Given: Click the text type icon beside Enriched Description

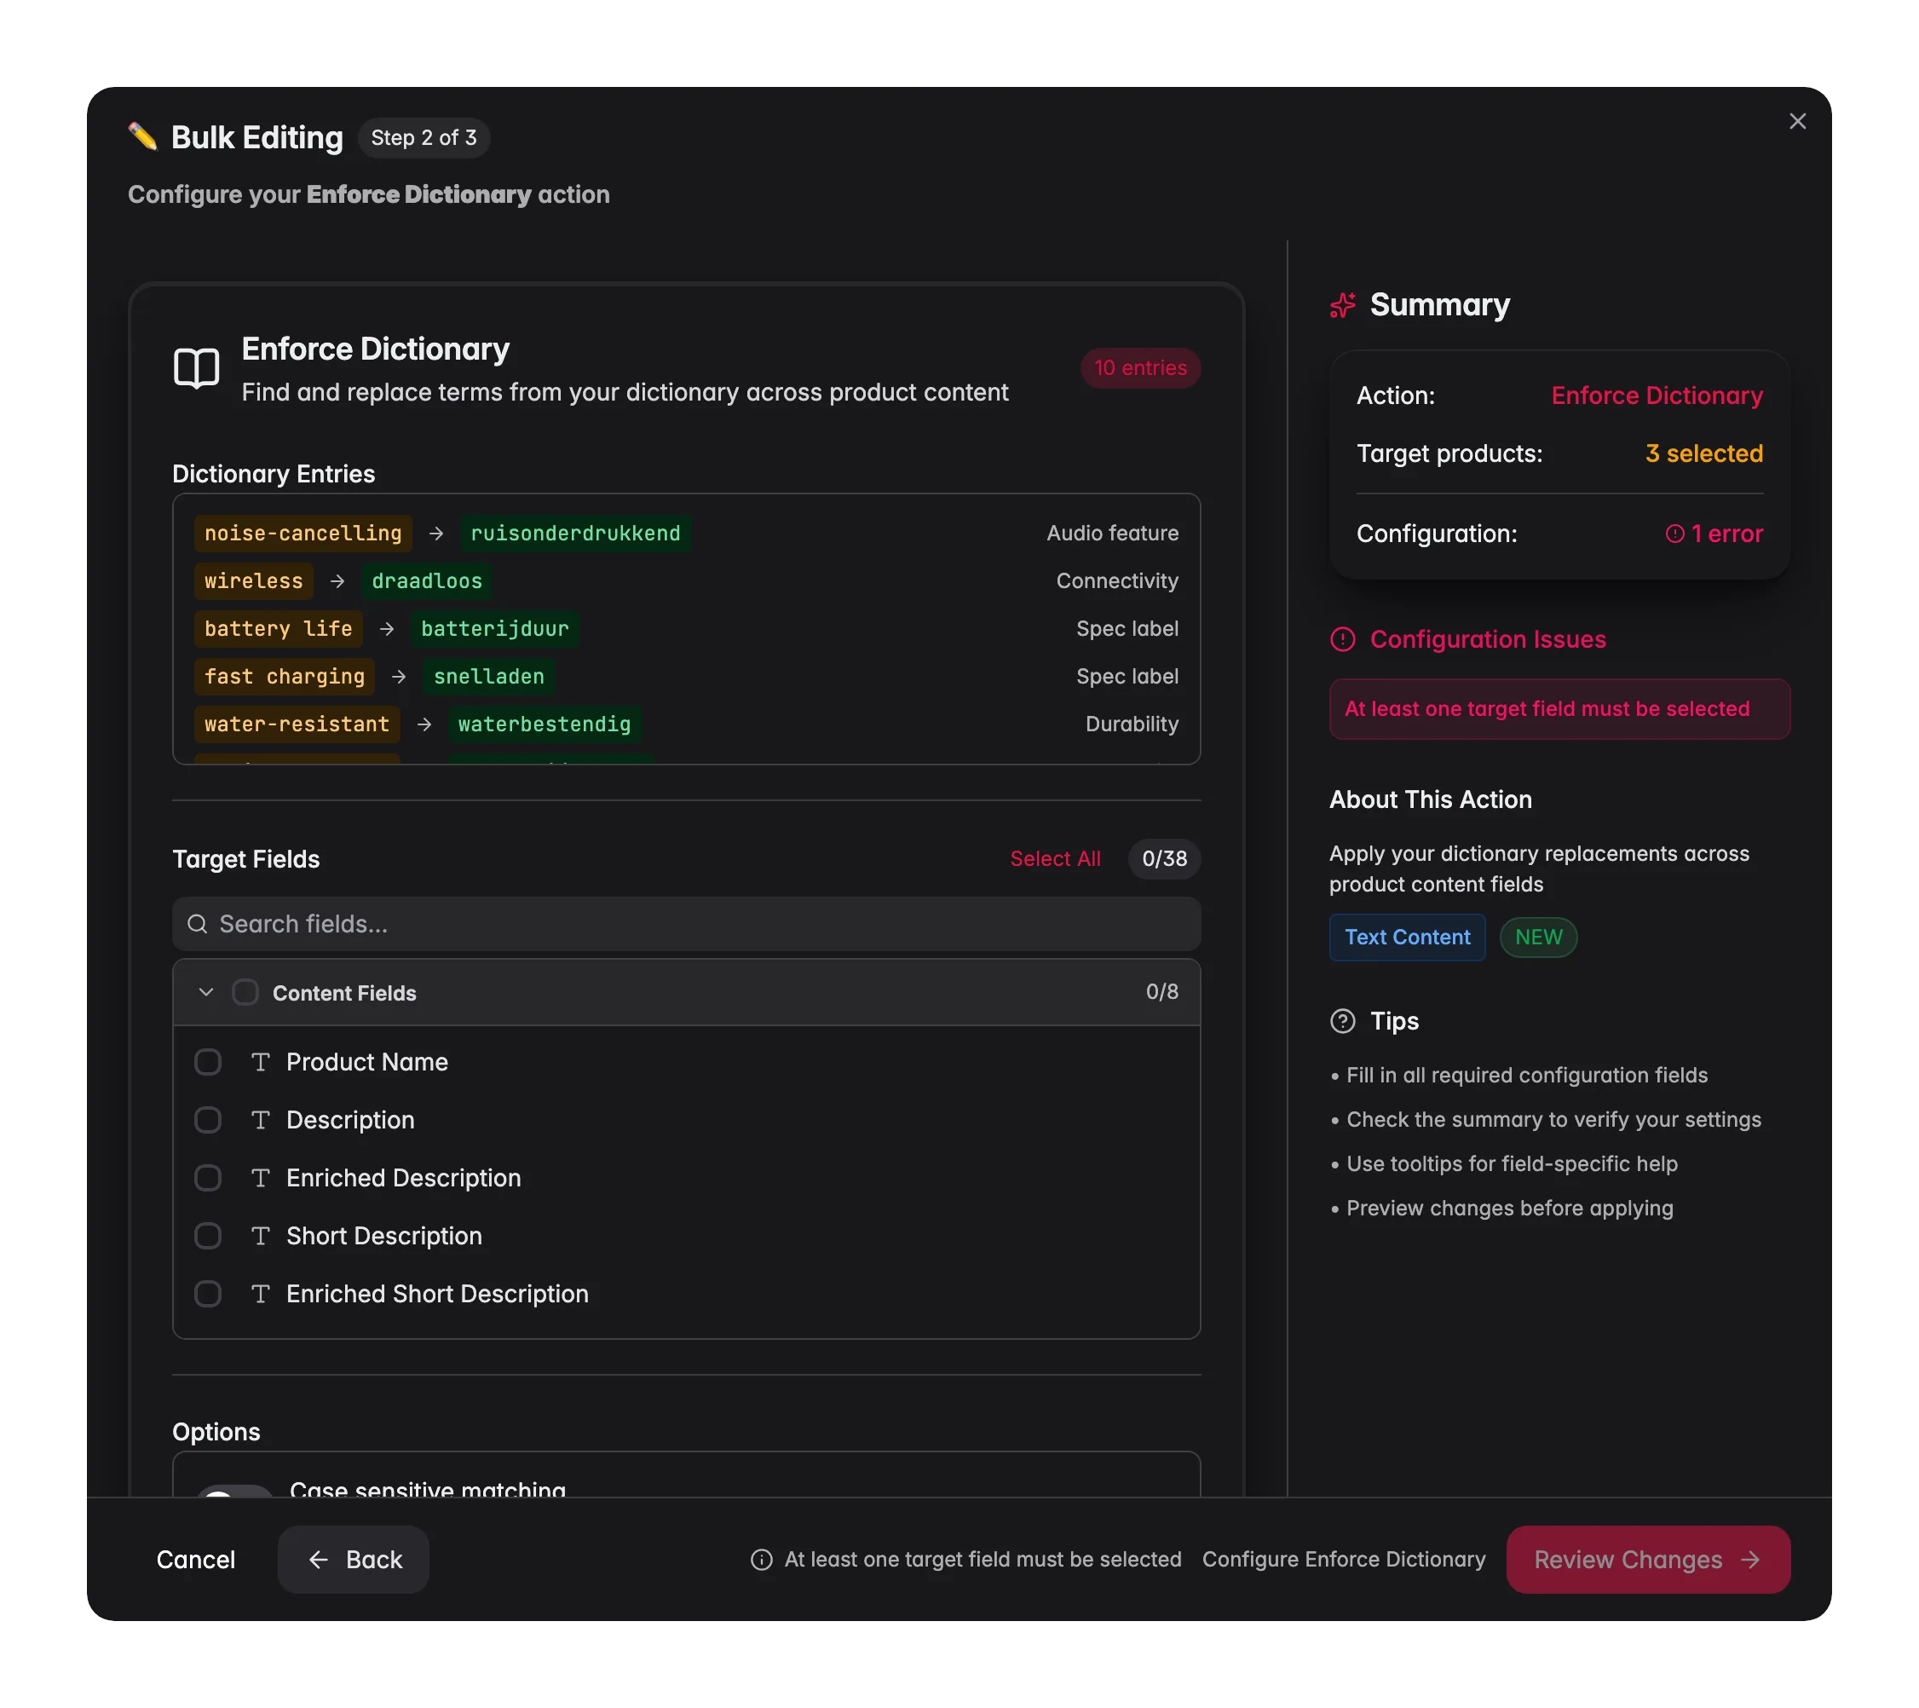Looking at the screenshot, I should point(261,1179).
